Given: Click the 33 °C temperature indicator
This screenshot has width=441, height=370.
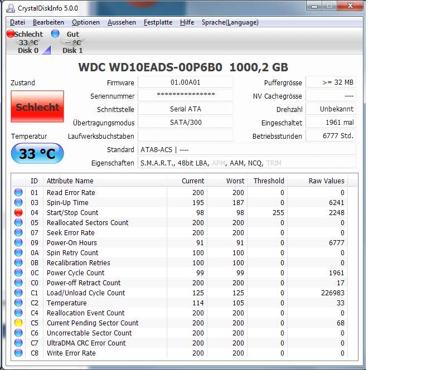Looking at the screenshot, I should (x=37, y=153).
